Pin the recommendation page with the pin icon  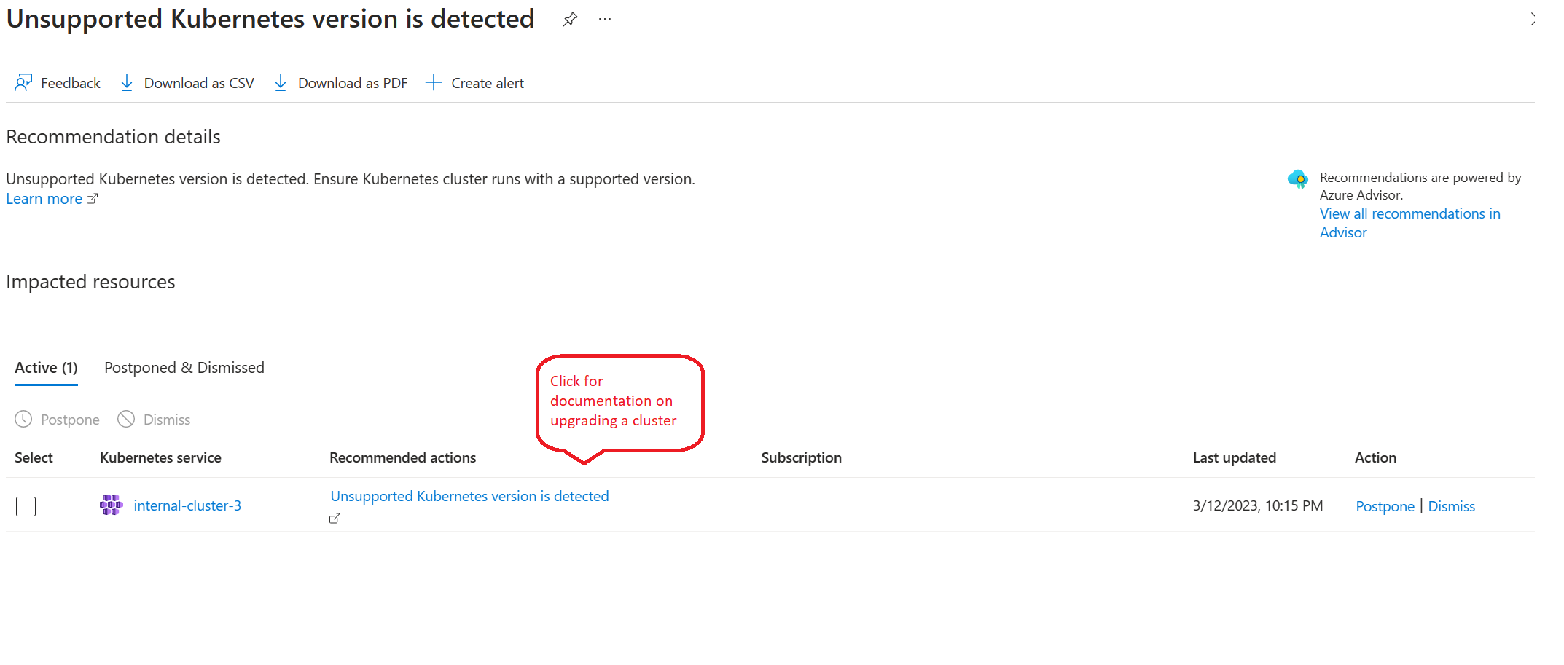(x=570, y=20)
